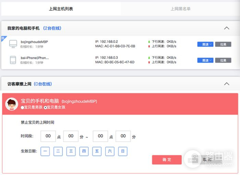This screenshot has height=175, width=240.
Task: Open the 上网黑名单 tab
Action: [180, 9]
